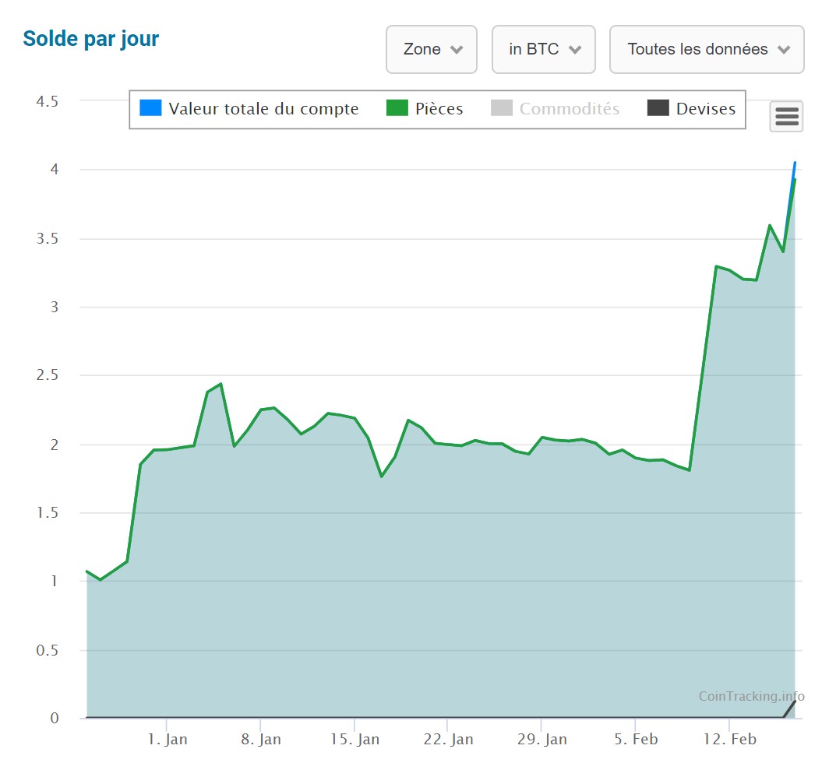Expand the in BTC currency dropdown

(x=543, y=50)
